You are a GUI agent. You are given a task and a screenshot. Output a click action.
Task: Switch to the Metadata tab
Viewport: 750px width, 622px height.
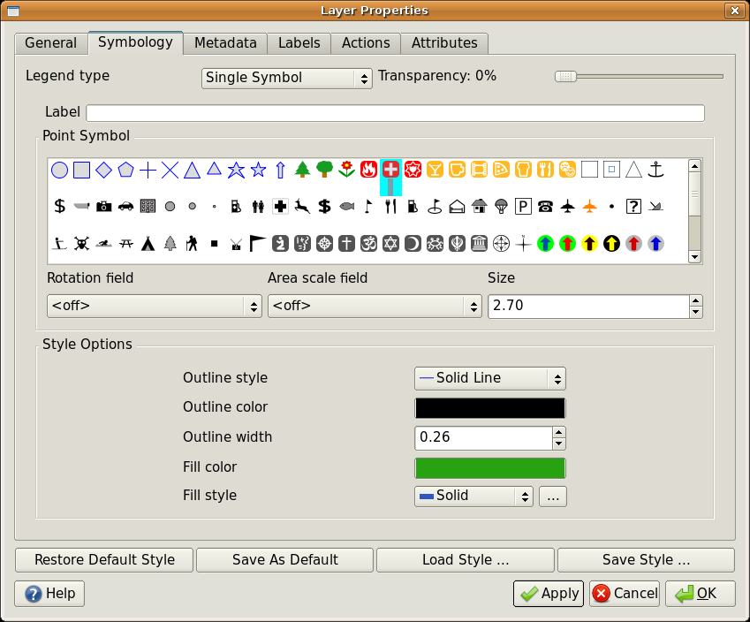(224, 42)
